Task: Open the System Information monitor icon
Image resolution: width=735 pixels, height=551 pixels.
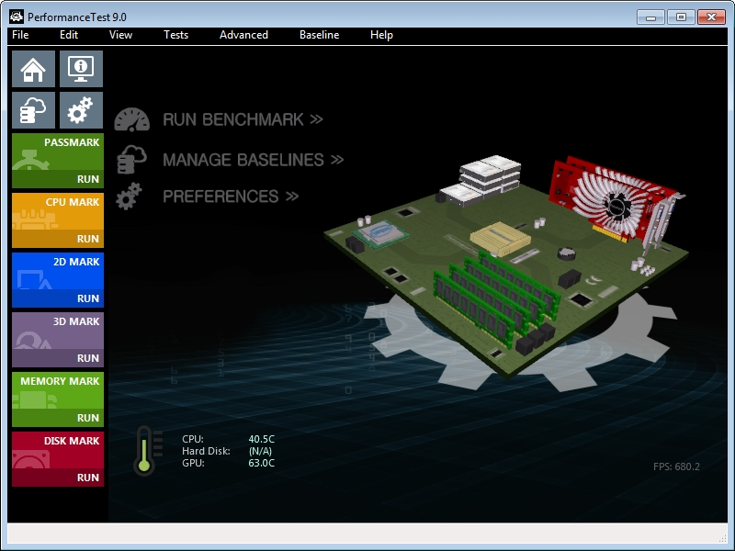Action: [81, 69]
